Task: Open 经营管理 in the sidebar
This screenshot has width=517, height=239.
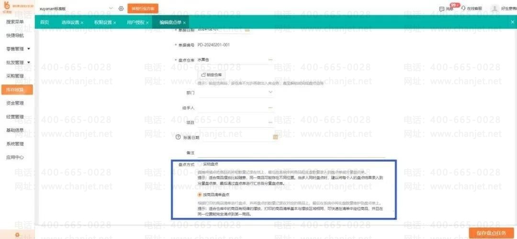Action: point(15,117)
